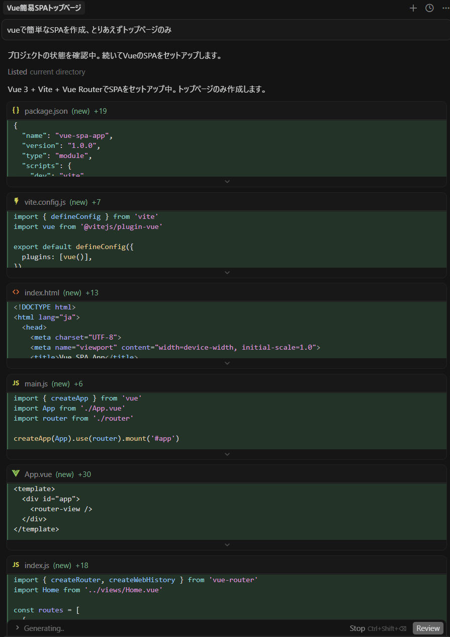The height and width of the screenshot is (637, 450).
Task: Expand the index.html code block
Action: (x=227, y=363)
